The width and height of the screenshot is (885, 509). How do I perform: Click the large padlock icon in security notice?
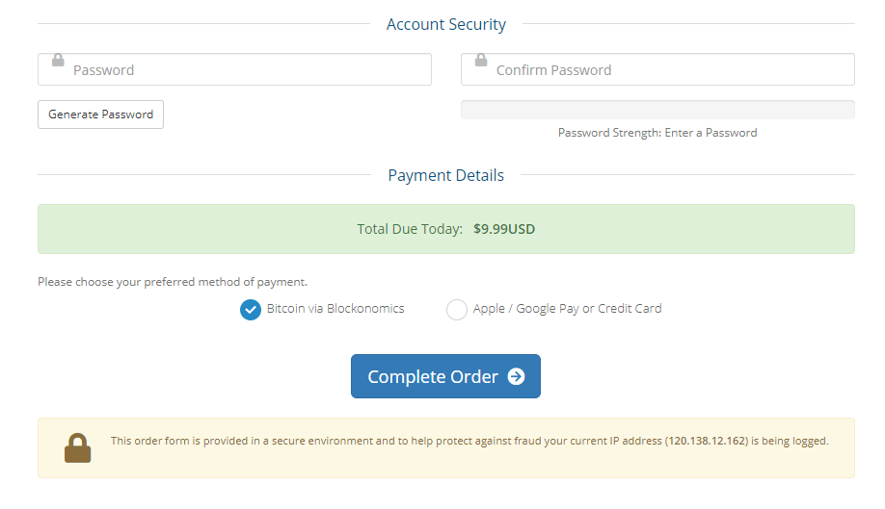(77, 447)
